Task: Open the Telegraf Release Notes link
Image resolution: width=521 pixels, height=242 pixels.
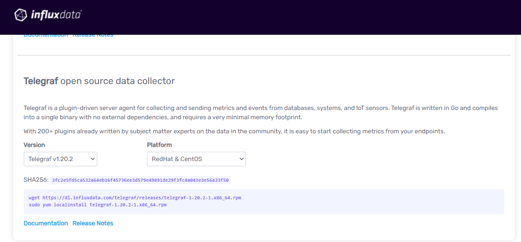Action: click(x=93, y=223)
